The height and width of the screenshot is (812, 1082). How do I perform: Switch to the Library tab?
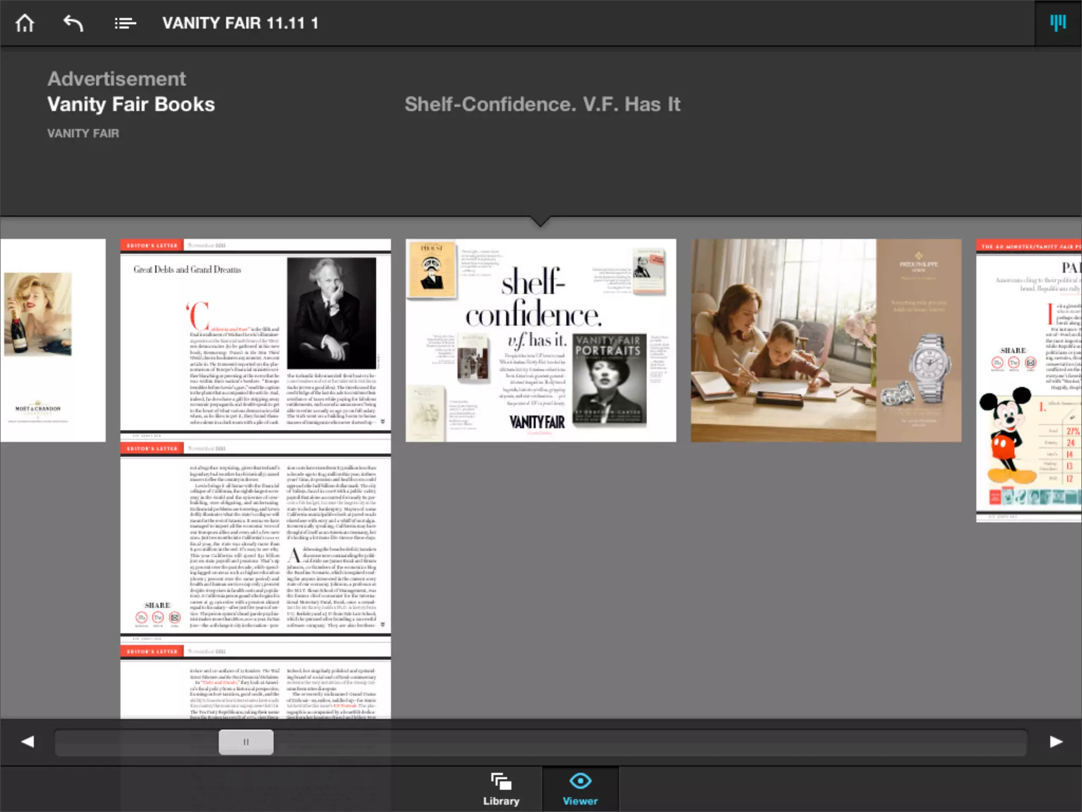501,800
